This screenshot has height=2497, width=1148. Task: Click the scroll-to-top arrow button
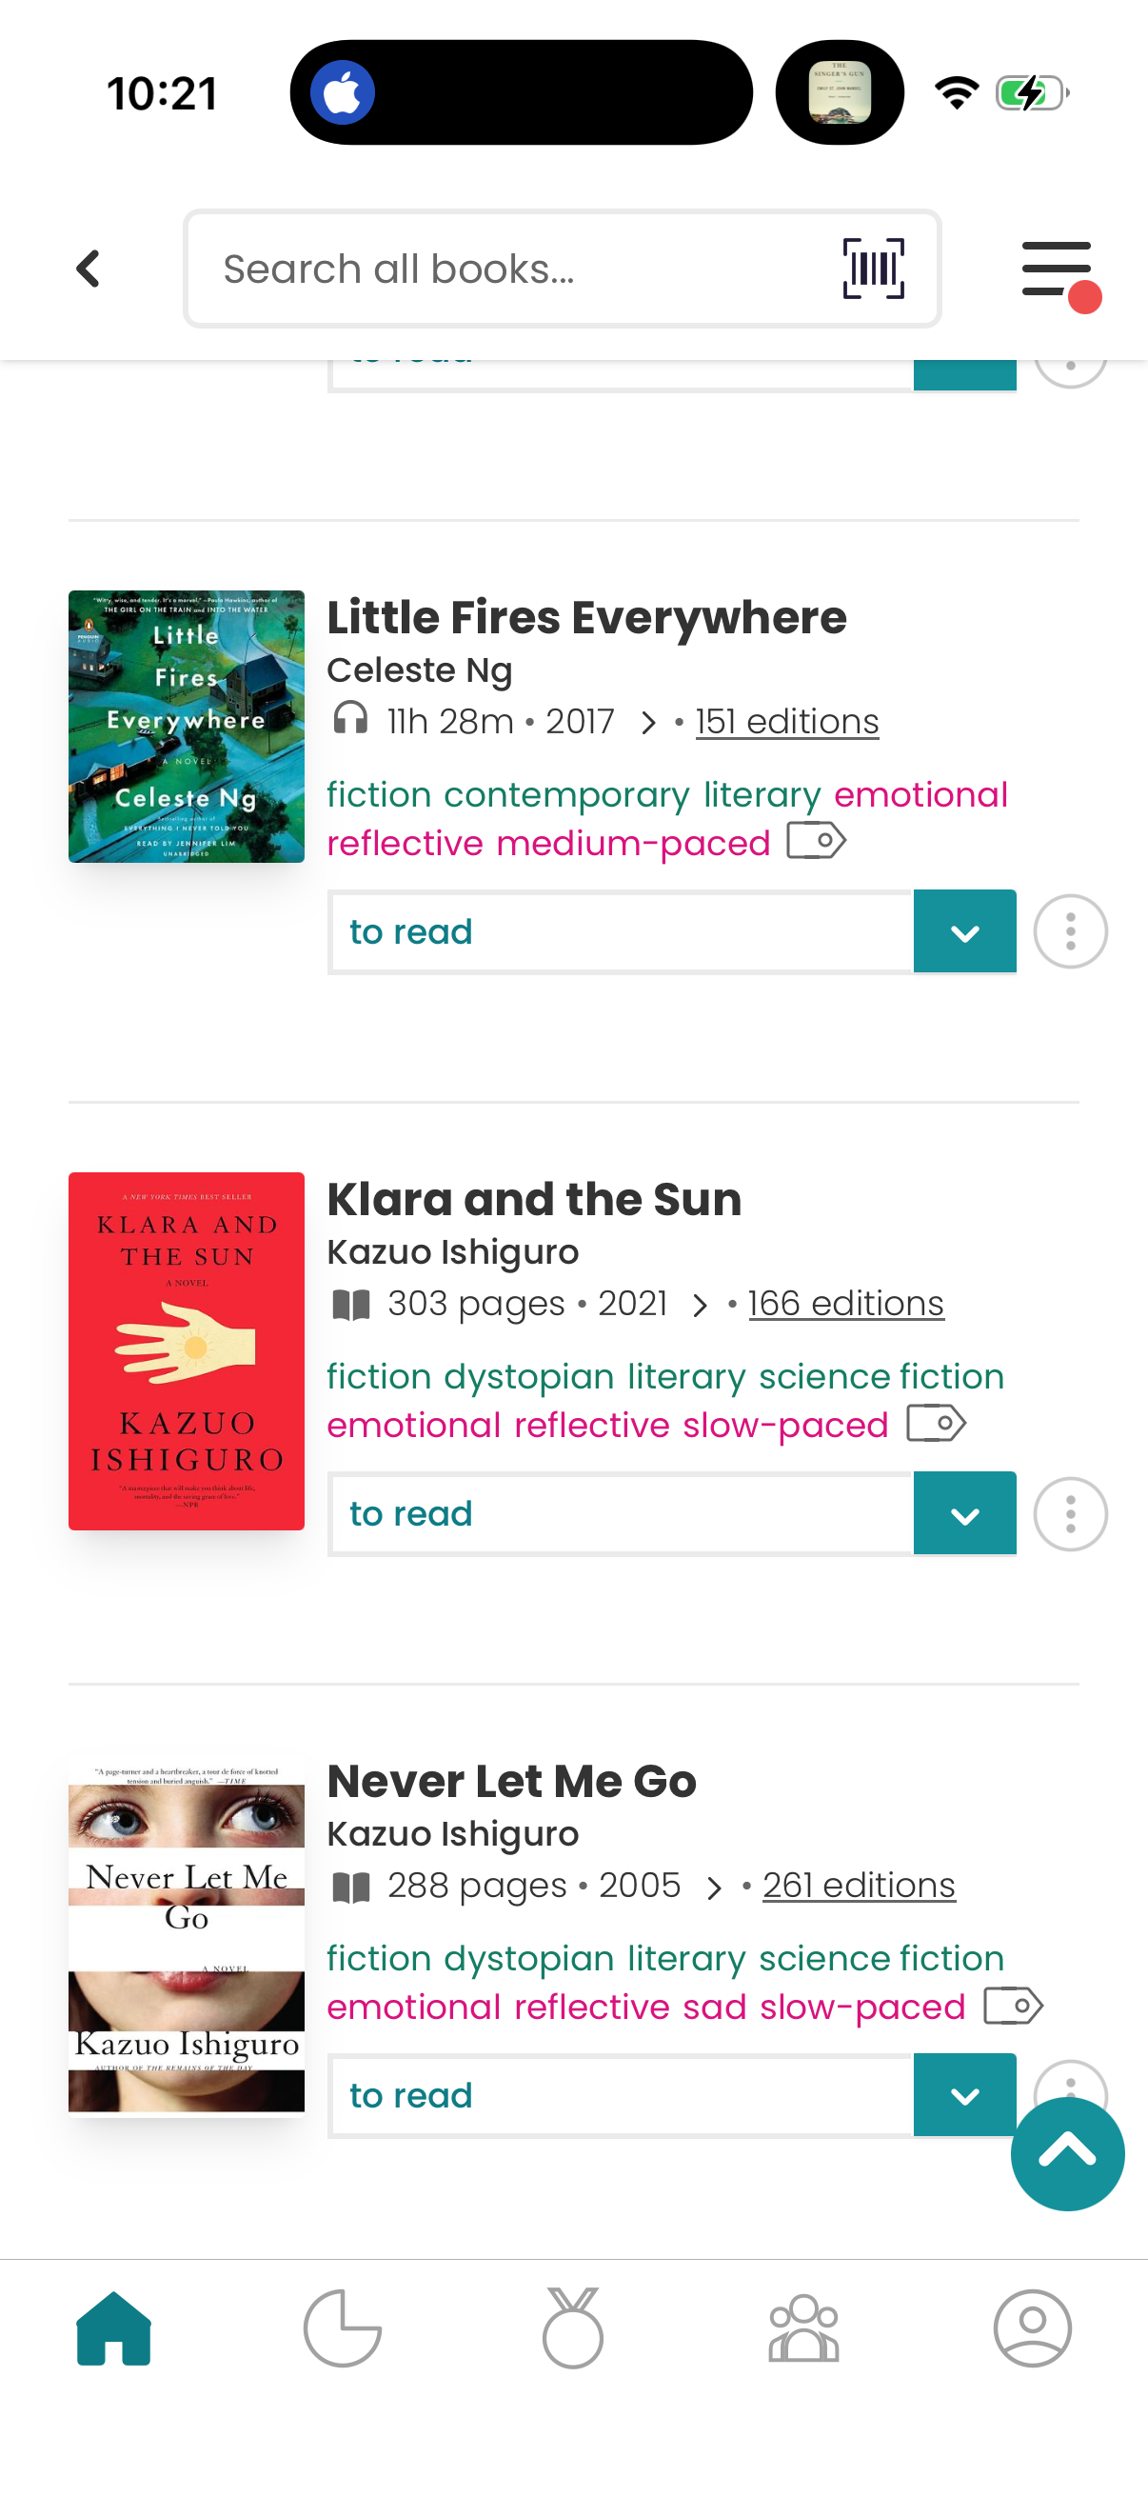point(1068,2156)
